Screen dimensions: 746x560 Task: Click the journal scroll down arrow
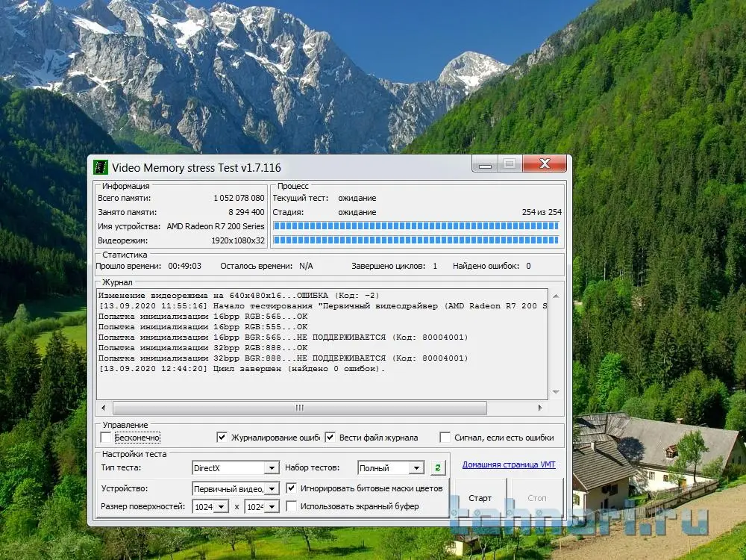click(x=555, y=392)
